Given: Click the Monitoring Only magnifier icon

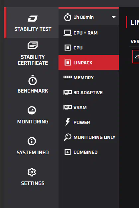Looking at the screenshot, I should click(68, 137).
